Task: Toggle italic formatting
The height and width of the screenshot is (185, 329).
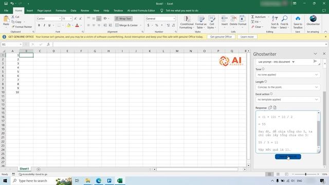Action: tap(44, 25)
